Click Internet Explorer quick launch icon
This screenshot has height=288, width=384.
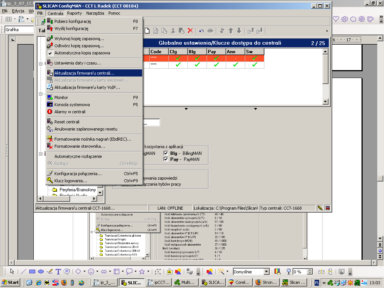pos(39,282)
